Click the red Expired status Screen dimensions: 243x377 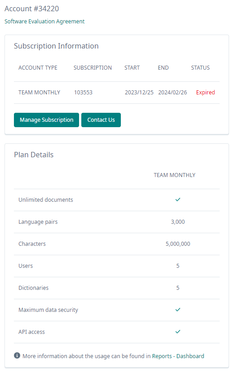point(206,93)
